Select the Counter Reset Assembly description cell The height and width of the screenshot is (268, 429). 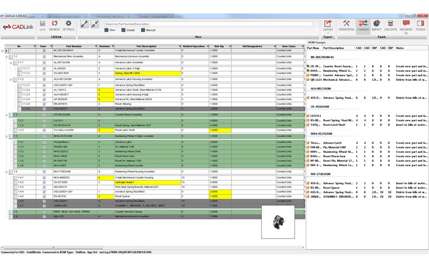147,115
